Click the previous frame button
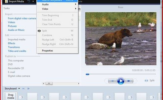The width and height of the screenshot is (163, 100). pos(113,81)
